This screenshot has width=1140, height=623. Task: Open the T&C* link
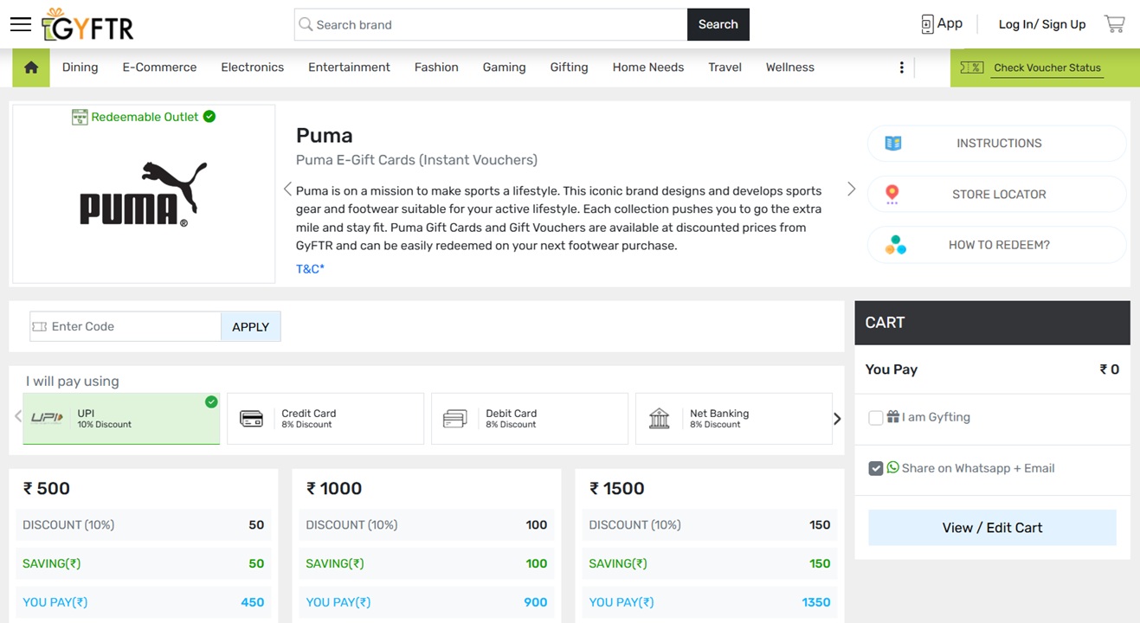(310, 269)
